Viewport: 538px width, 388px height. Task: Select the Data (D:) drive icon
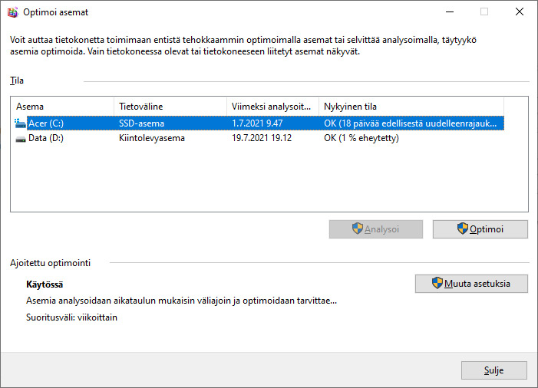click(x=21, y=139)
